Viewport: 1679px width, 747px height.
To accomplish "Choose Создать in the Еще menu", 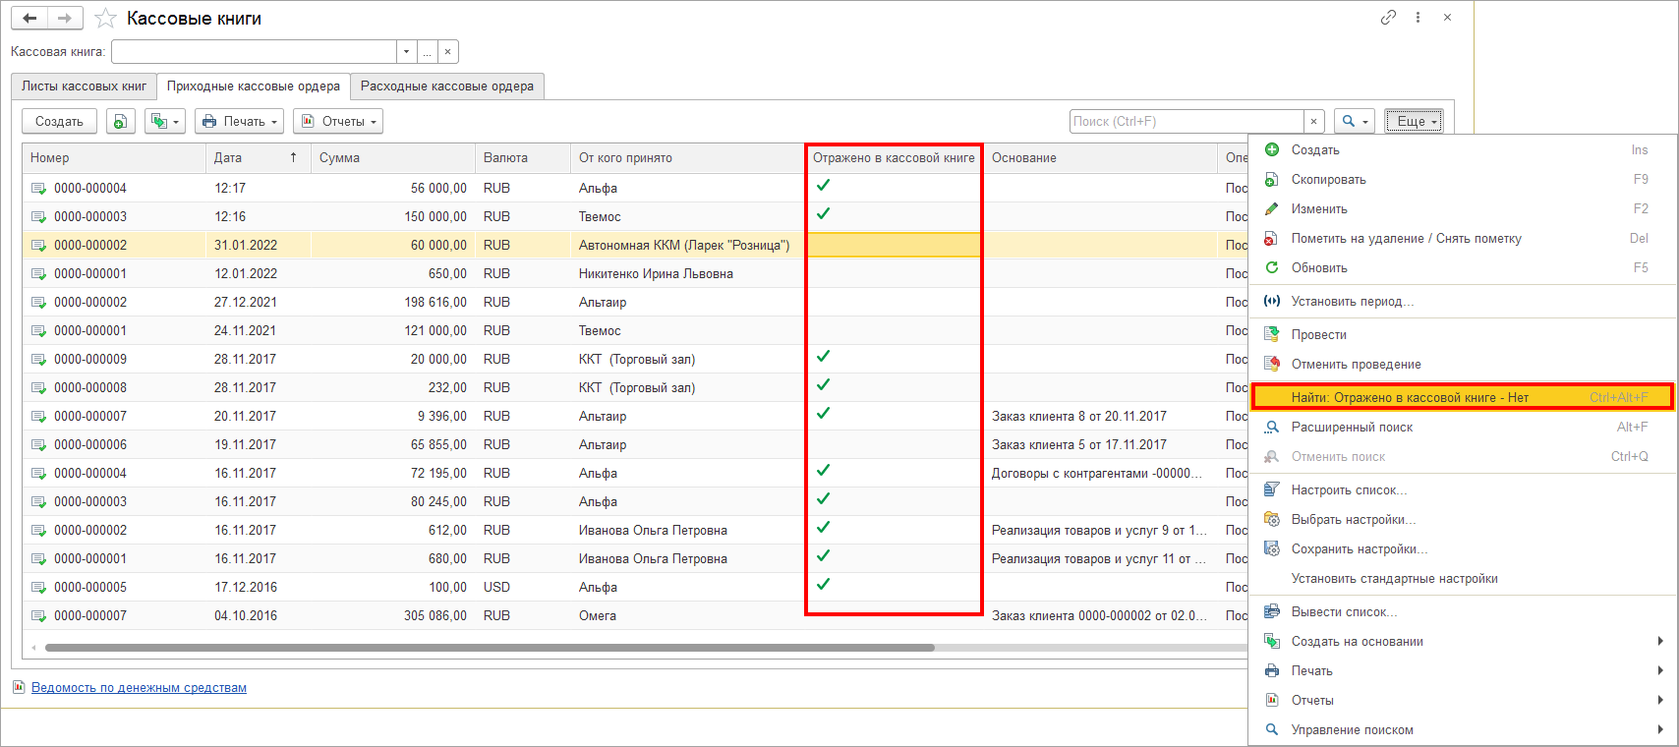I will [x=1463, y=149].
